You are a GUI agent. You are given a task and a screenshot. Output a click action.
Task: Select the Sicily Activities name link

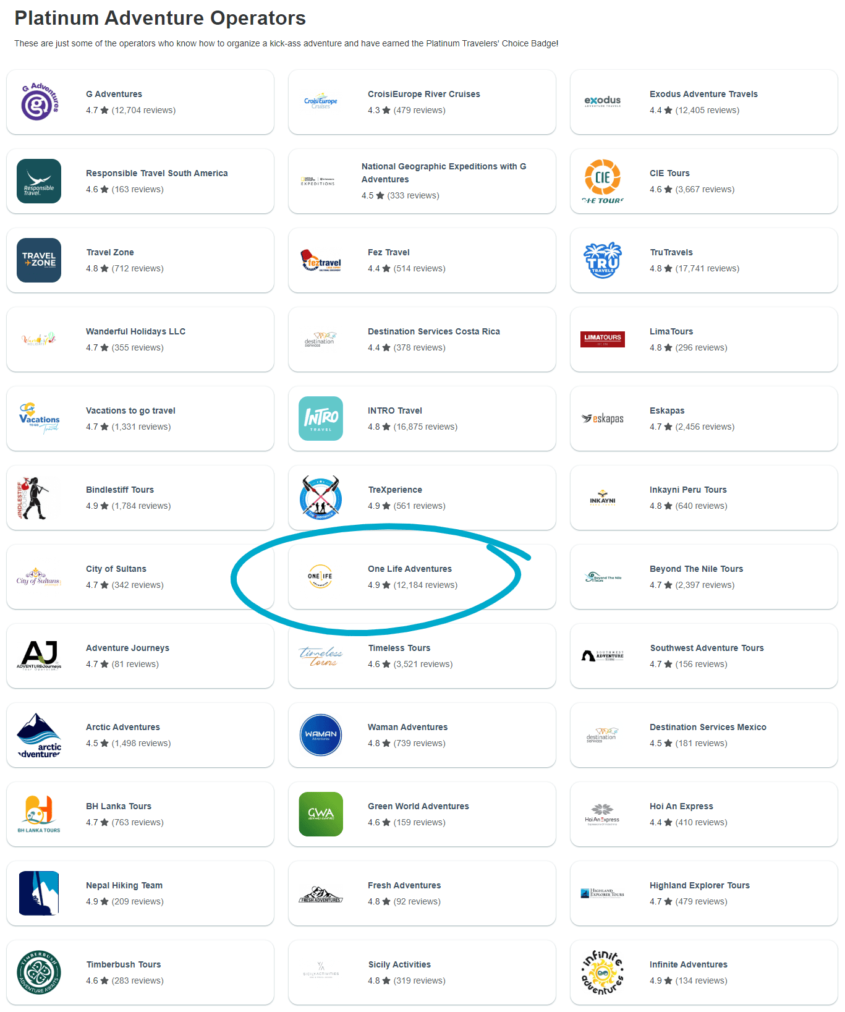(399, 964)
